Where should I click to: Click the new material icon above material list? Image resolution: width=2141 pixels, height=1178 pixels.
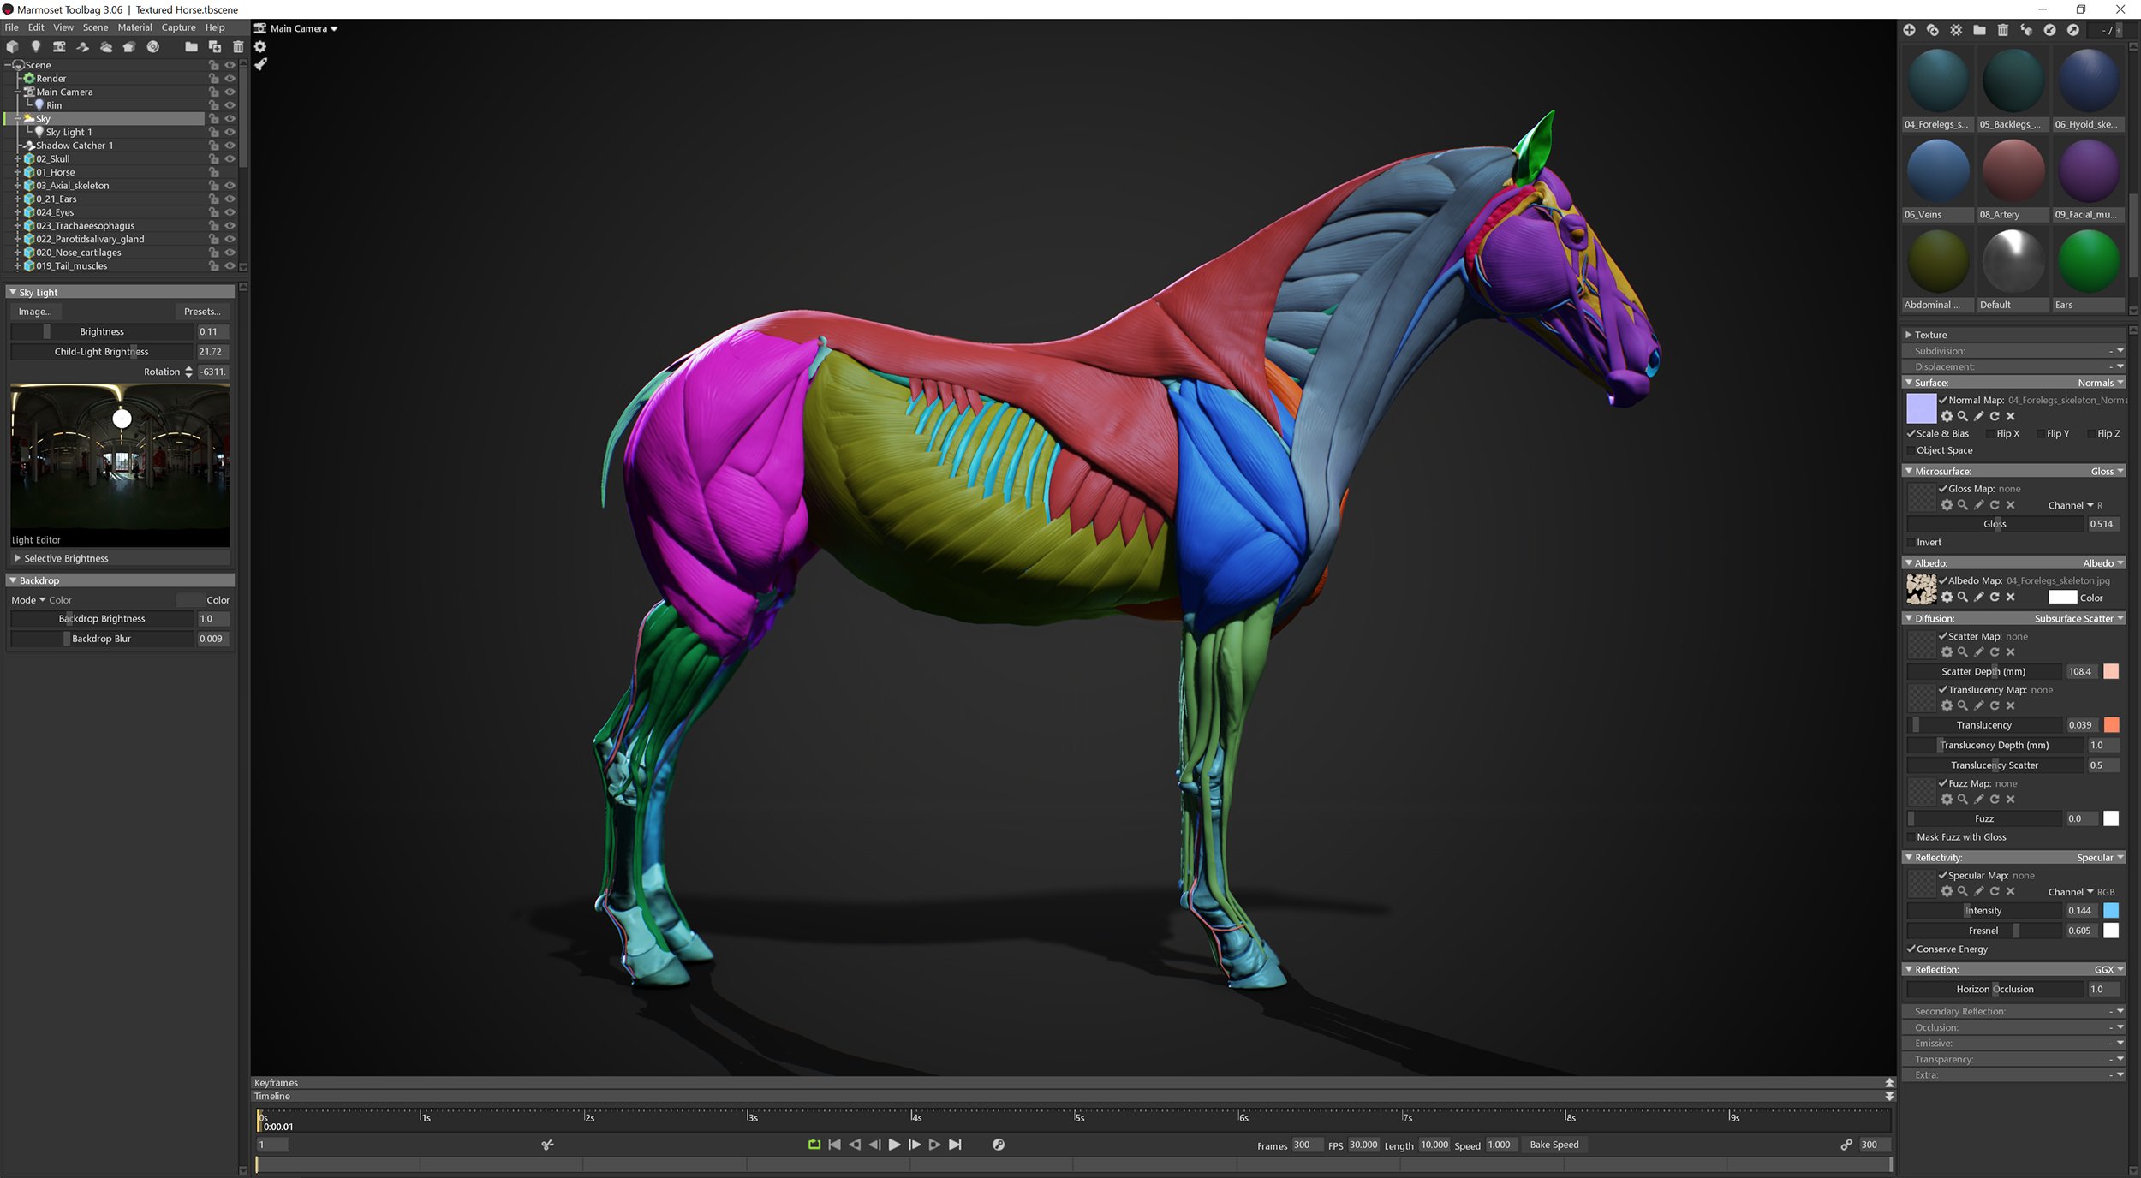click(1910, 30)
